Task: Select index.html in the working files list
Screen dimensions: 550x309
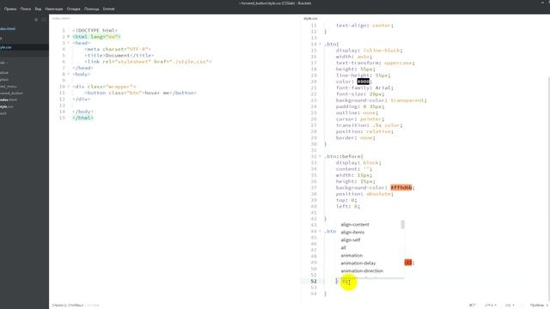Action: pyautogui.click(x=8, y=28)
